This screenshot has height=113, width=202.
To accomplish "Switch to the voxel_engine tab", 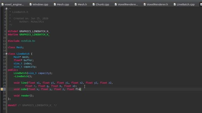I will 13,4.
